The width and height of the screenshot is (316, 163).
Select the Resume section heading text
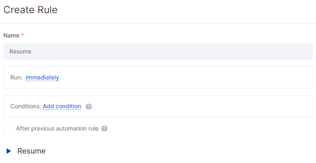pyautogui.click(x=31, y=151)
